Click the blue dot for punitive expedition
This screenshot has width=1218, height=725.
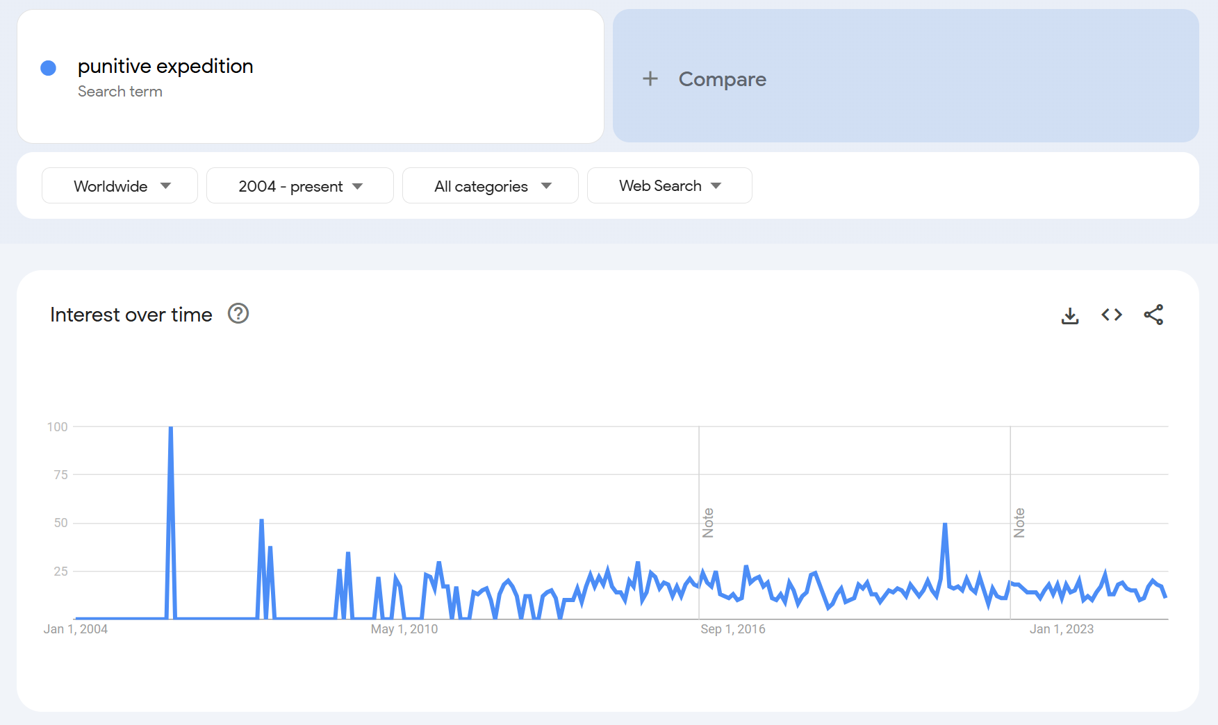click(x=49, y=68)
